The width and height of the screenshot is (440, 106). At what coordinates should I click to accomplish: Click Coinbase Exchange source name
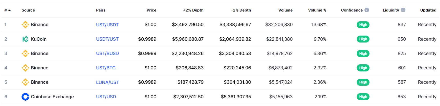[52, 97]
